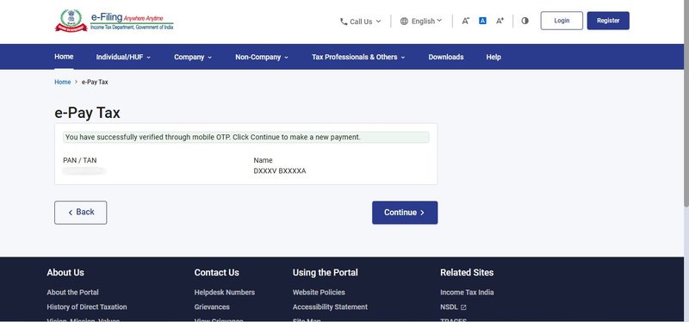689x322 pixels.
Task: Toggle high contrast mode icon
Action: click(525, 21)
